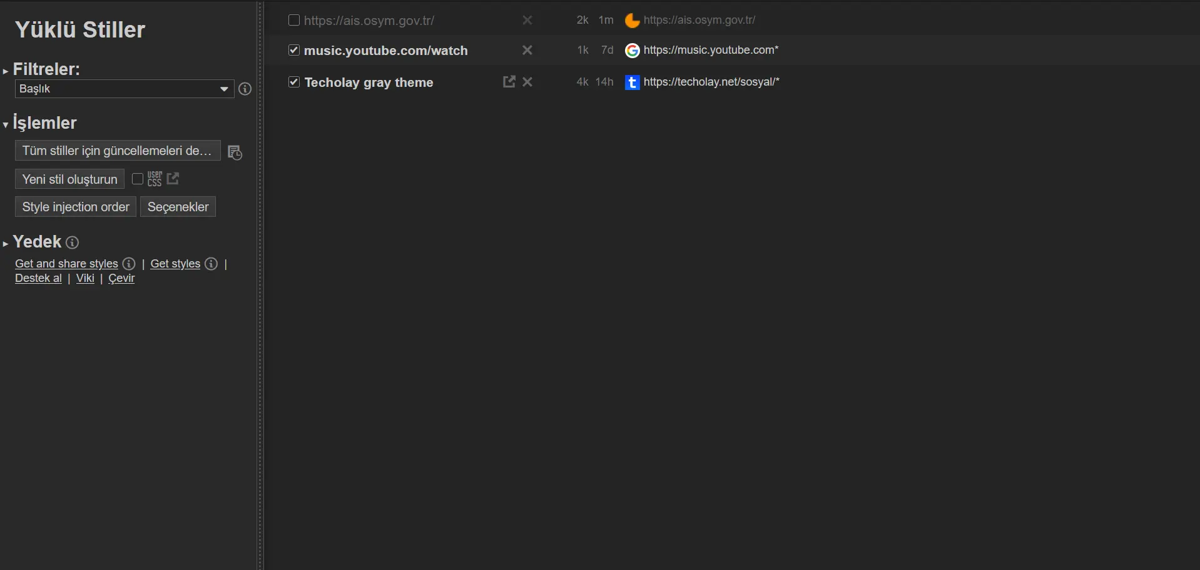Click the Google favicon for music.youtube.com

pos(633,51)
